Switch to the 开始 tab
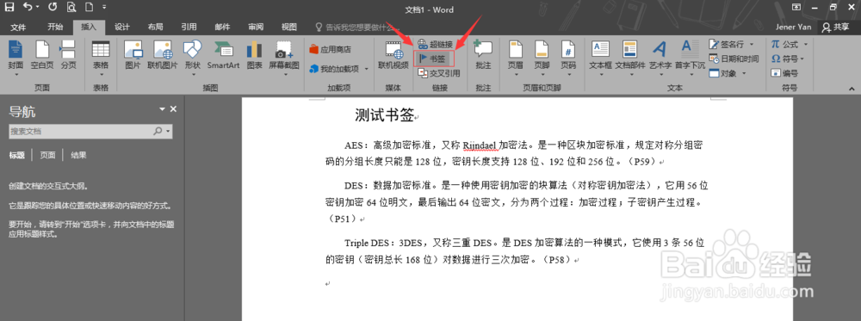 pos(55,27)
